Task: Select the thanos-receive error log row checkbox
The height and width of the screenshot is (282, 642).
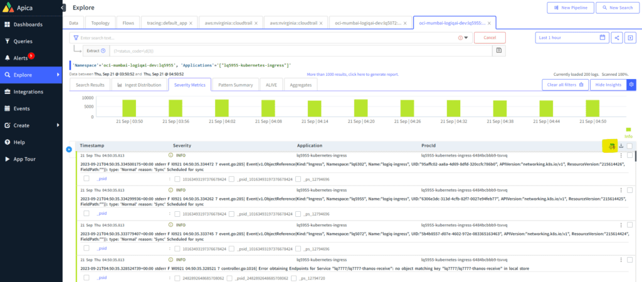Action: (x=629, y=259)
